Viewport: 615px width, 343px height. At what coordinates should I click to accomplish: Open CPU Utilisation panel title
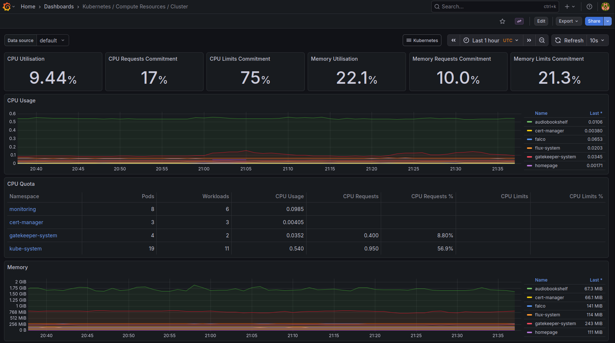(26, 59)
